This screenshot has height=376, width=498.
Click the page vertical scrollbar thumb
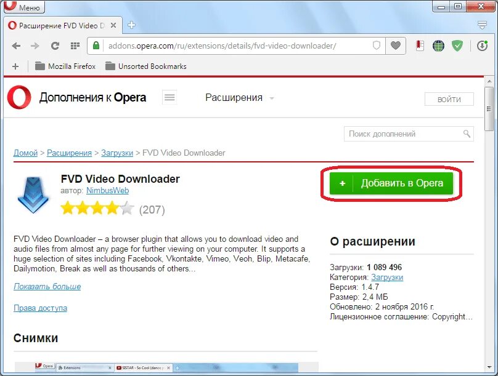point(489,109)
